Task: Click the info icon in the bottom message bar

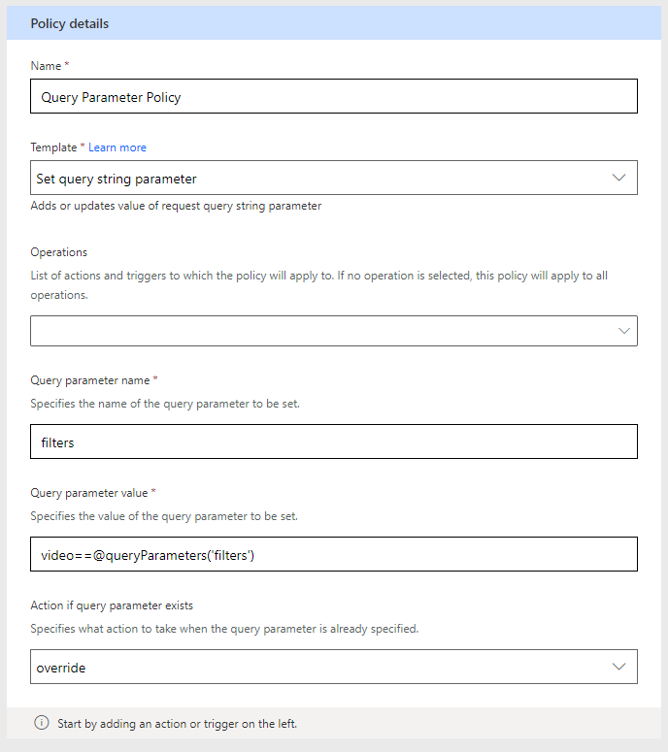Action: 42,722
